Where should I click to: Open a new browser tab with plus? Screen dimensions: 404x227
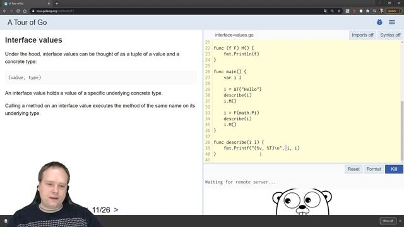point(57,4)
